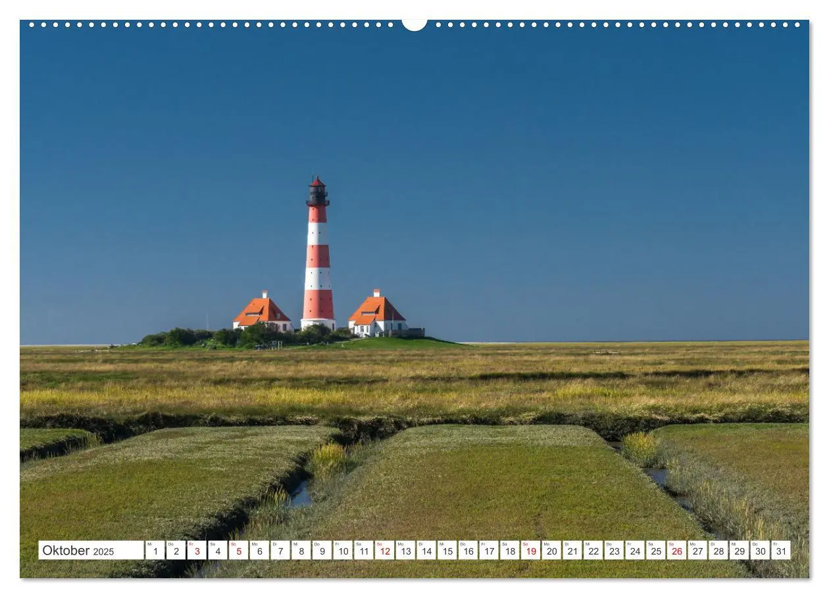Click the last date cell 31
Viewport: 829px width, 598px height.
pyautogui.click(x=780, y=551)
